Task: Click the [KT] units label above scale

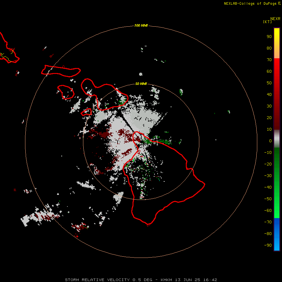Action: 268,22
